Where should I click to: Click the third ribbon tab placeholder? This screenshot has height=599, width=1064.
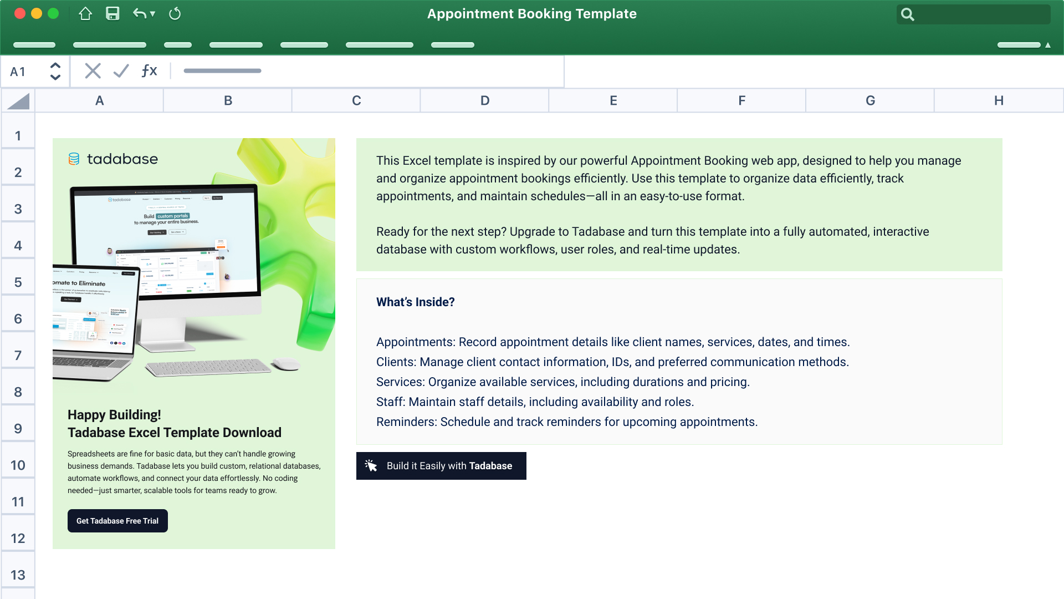pyautogui.click(x=178, y=45)
